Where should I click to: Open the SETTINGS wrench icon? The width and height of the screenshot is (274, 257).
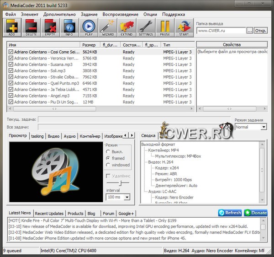coord(146,27)
